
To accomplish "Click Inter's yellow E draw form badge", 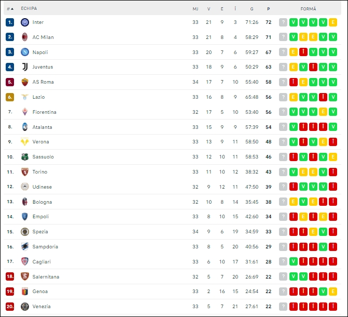I will pos(333,22).
